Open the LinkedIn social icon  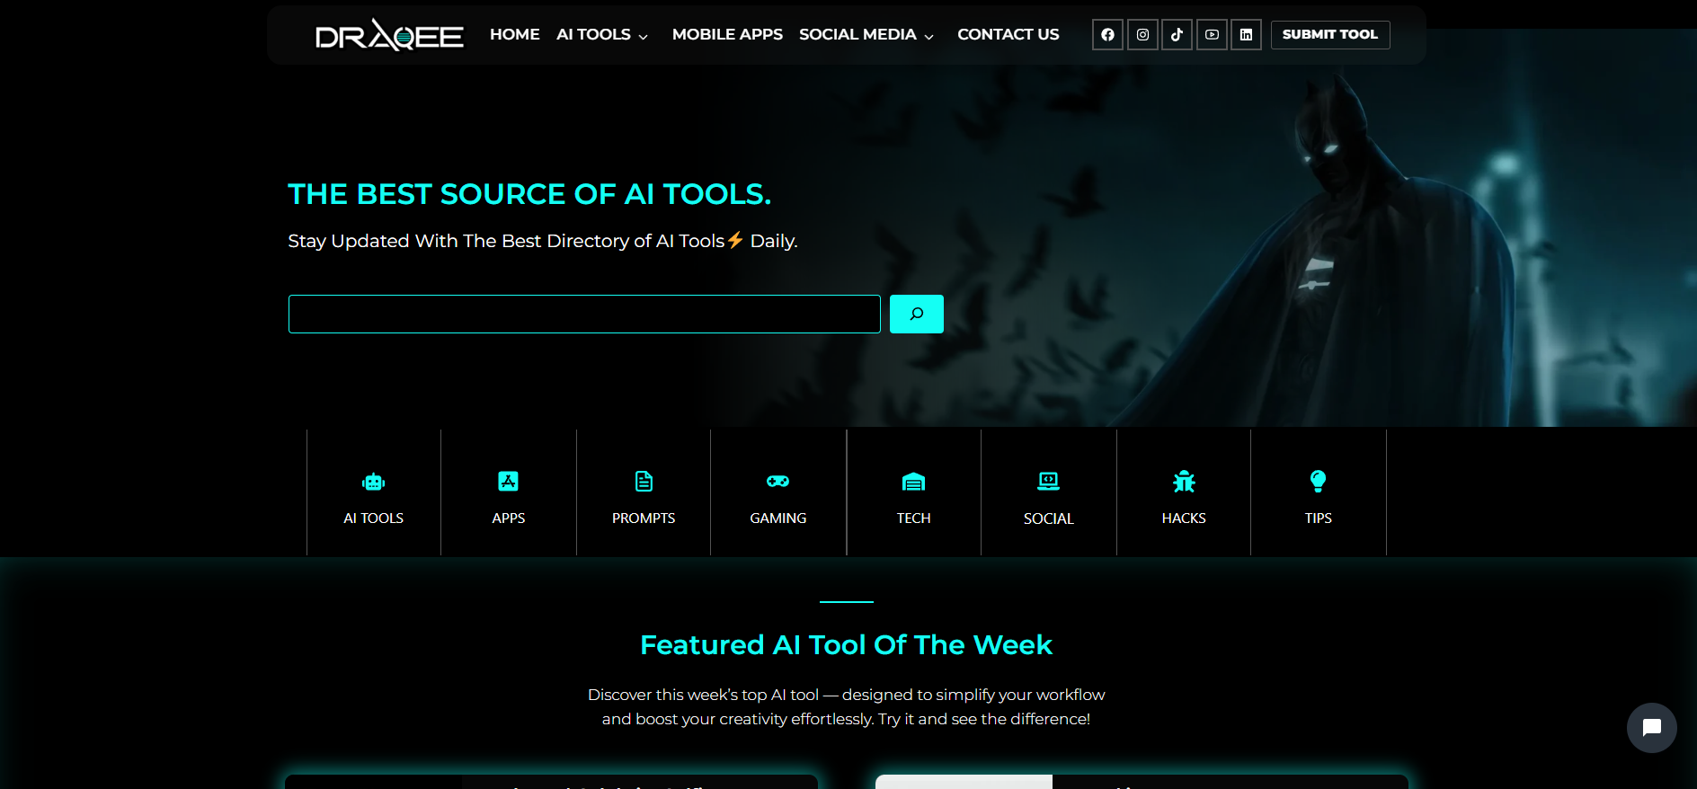point(1246,35)
